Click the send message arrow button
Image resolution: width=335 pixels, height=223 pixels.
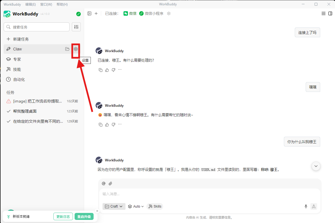click(x=314, y=206)
